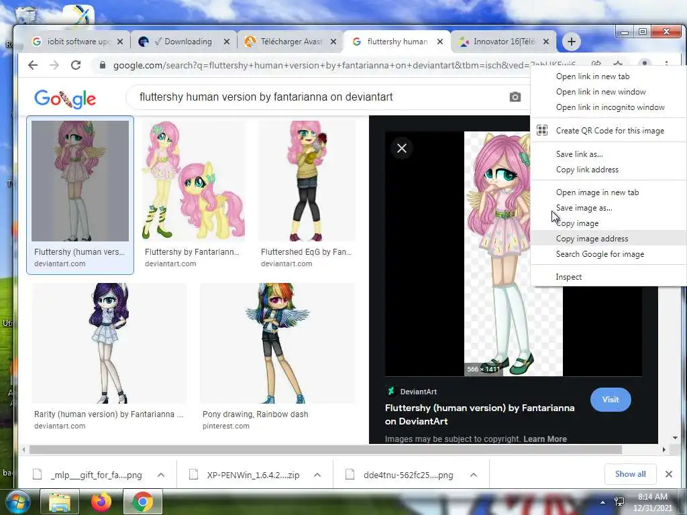Viewport: 687px width, 515px height.
Task: Launch Firefox from the taskbar
Action: pyautogui.click(x=101, y=502)
